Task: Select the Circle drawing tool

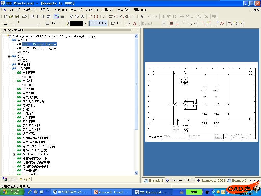Action: point(116,16)
